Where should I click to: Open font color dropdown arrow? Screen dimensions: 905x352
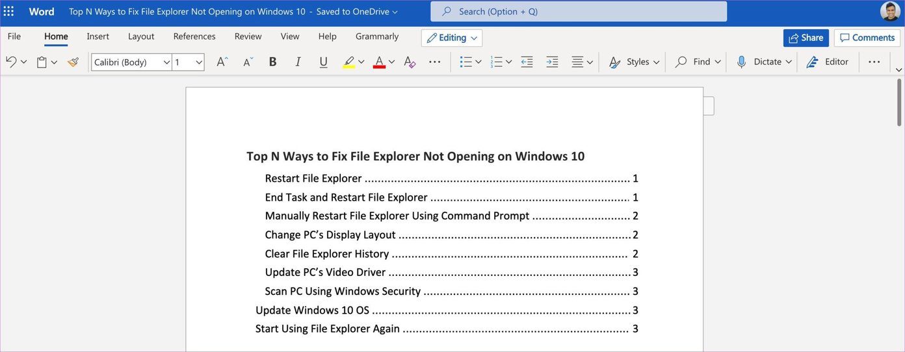391,62
